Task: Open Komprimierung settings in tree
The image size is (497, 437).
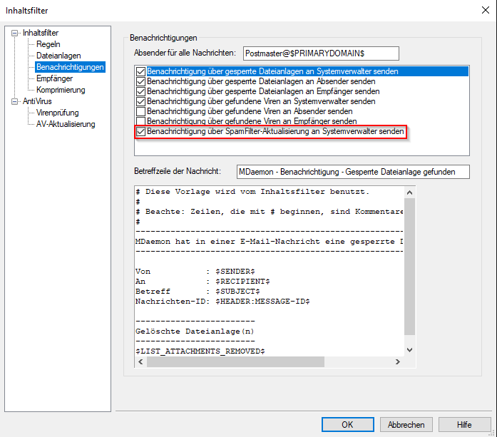Action: (x=61, y=90)
